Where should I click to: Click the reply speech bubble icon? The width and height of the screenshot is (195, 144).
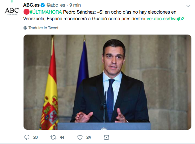pos(27,137)
